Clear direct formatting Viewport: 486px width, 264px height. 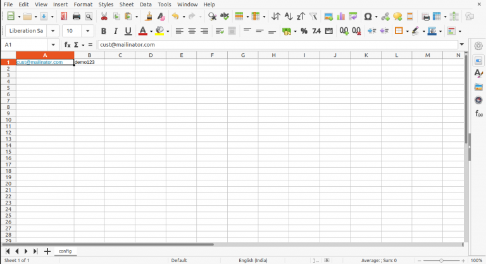pos(161,16)
